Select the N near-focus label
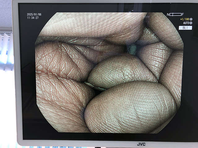The image size is (198, 148). 168,14
